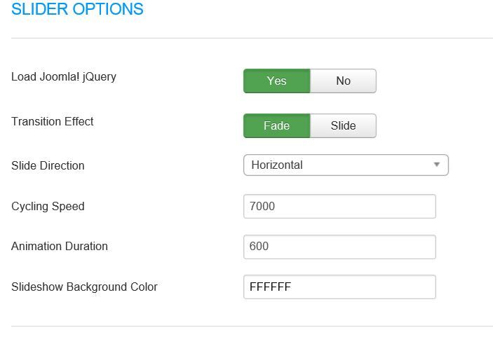Click the Slide Direction label
This screenshot has width=493, height=337.
pyautogui.click(x=48, y=165)
